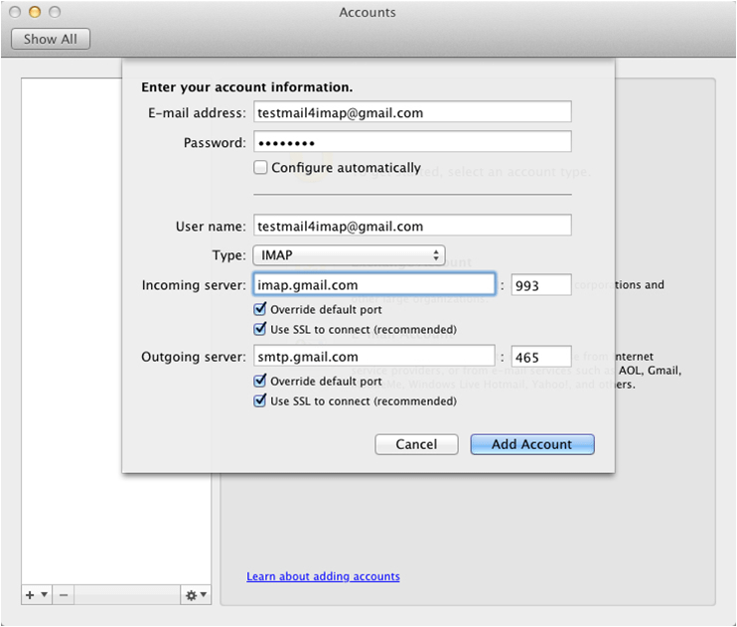Click the plus add-account icon
Screen dimensions: 737x627
click(x=30, y=595)
